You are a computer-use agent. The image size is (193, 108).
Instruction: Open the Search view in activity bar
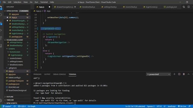coord(1,15)
